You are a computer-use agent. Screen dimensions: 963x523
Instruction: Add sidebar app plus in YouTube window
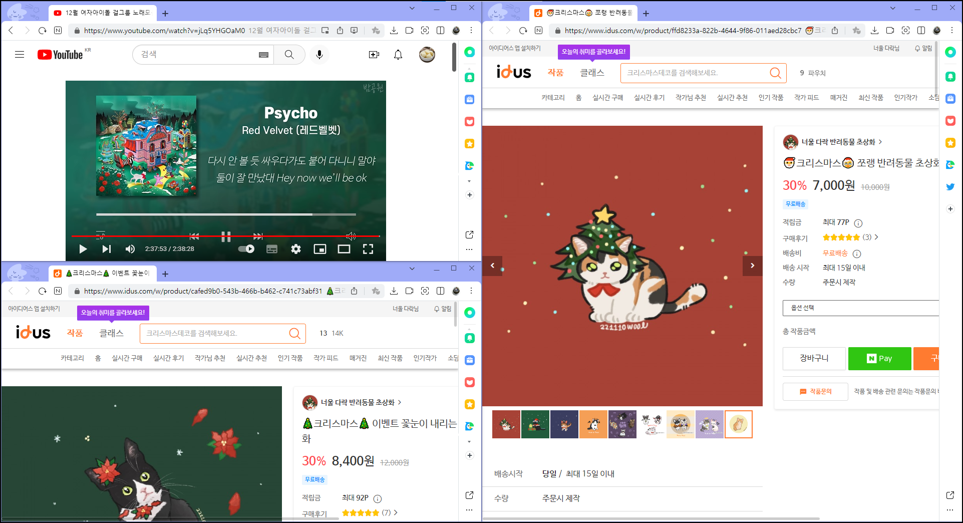(469, 195)
